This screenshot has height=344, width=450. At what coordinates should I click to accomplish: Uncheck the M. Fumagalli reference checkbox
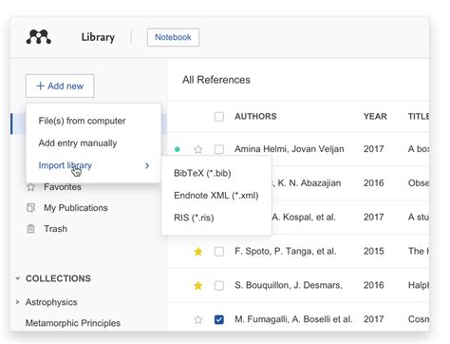tap(219, 319)
